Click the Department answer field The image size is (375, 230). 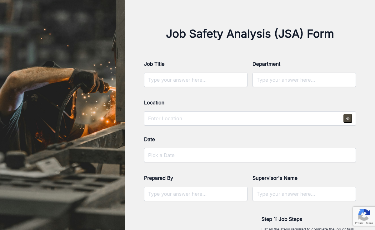pos(304,80)
